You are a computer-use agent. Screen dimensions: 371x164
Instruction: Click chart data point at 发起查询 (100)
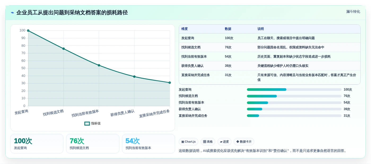[x=28, y=31]
